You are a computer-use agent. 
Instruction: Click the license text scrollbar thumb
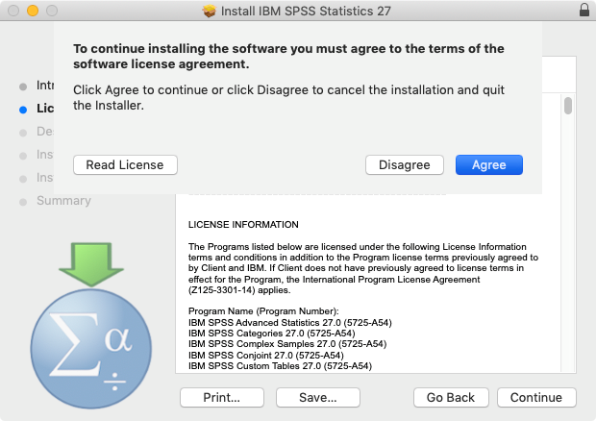pos(568,106)
